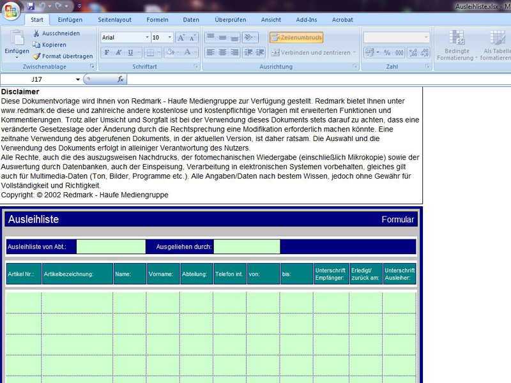The image size is (511, 383).
Task: Click Verbinden und zentrieren button
Action: pos(313,52)
